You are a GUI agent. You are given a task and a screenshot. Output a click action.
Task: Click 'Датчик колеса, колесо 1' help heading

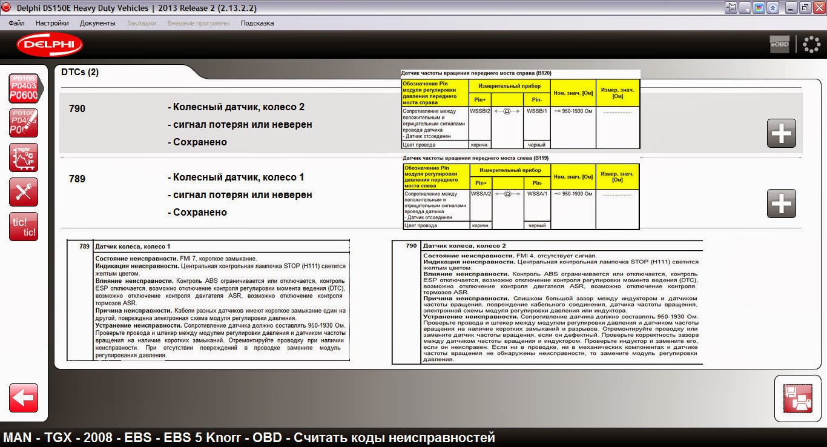[x=133, y=247]
